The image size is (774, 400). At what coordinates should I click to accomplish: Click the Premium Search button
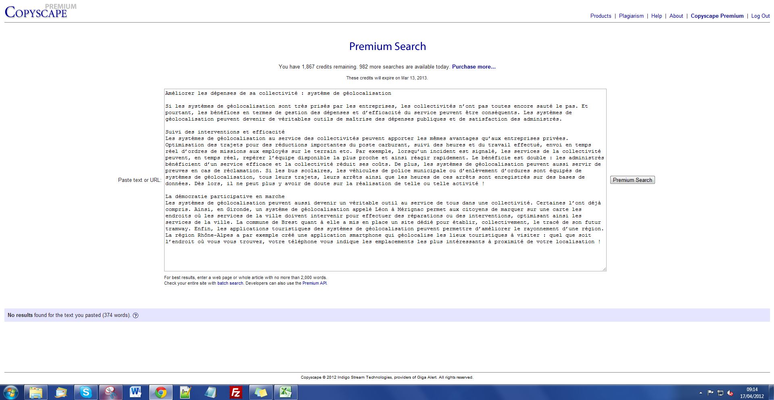632,180
